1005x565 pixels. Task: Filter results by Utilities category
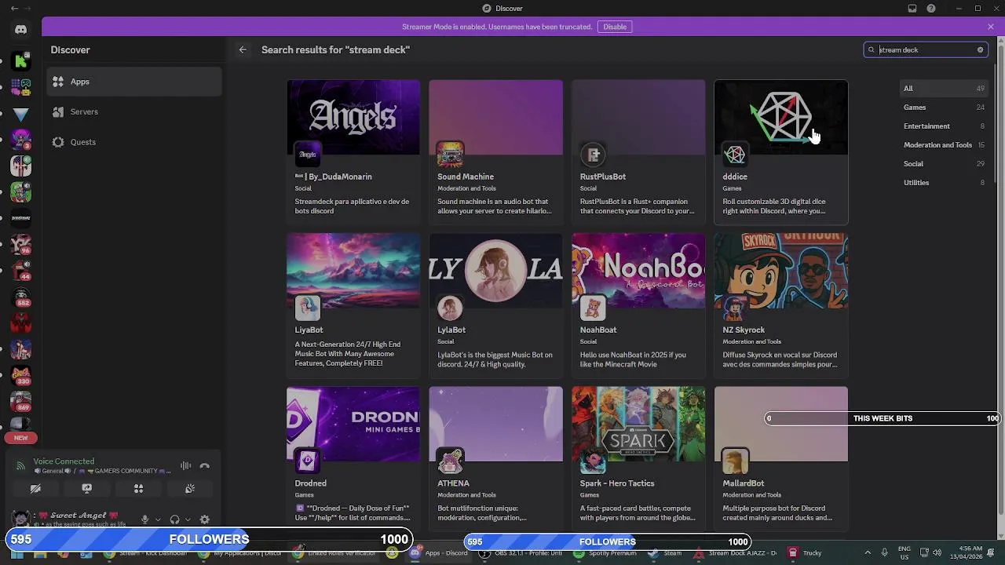coord(944,183)
